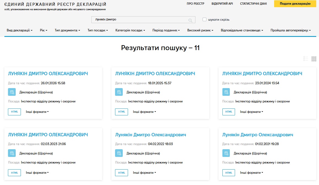Open HTML version of 04.02.2022 declaration
The width and height of the screenshot is (319, 185).
(121, 173)
